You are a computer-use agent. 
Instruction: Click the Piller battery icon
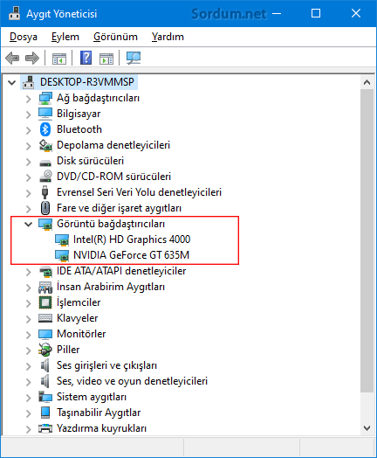[x=45, y=350]
